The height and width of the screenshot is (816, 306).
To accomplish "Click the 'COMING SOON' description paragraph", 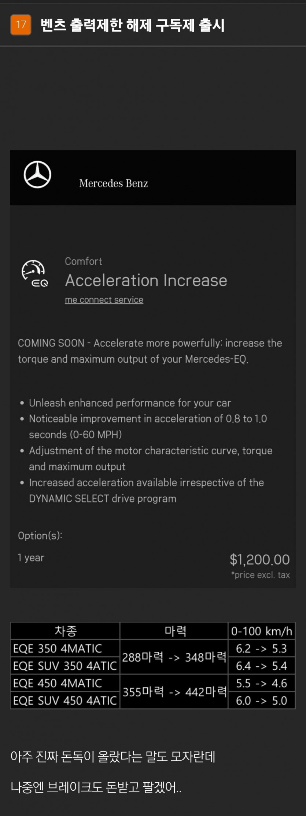I will (x=150, y=351).
